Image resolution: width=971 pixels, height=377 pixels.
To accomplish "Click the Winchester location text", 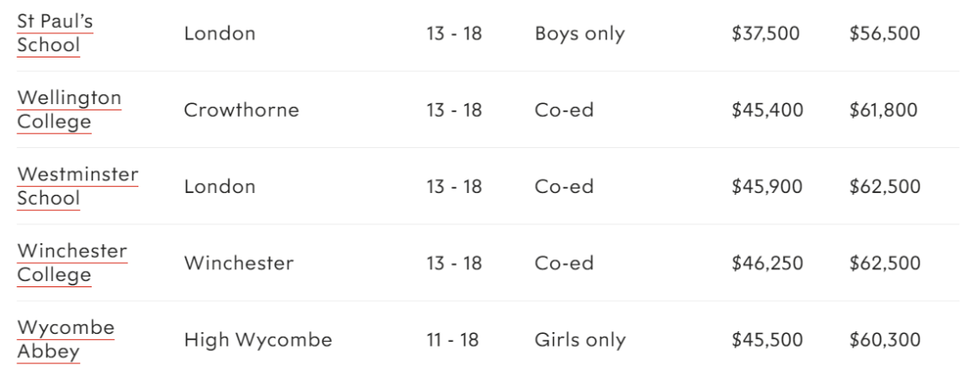I will pyautogui.click(x=239, y=263).
